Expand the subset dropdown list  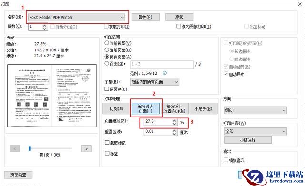coord(154,82)
